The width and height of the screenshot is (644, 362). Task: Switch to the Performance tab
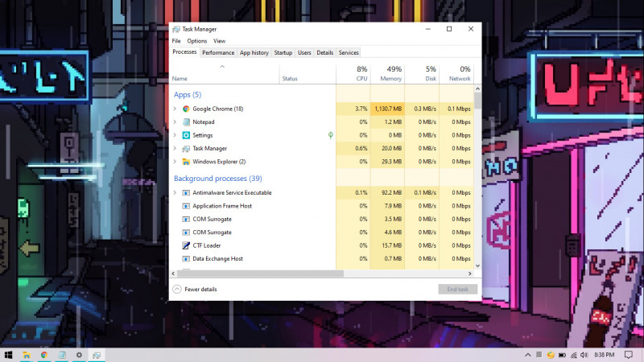218,53
